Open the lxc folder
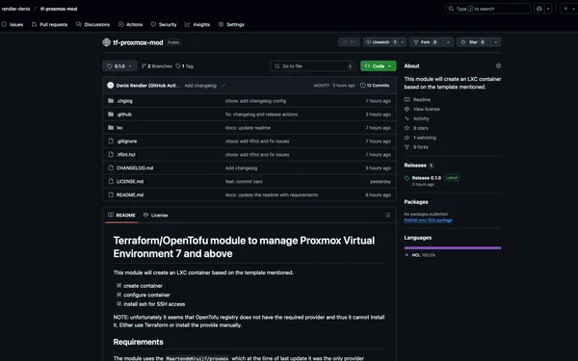 (x=119, y=128)
